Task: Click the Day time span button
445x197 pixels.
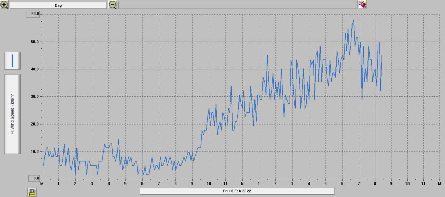Action: pos(58,5)
